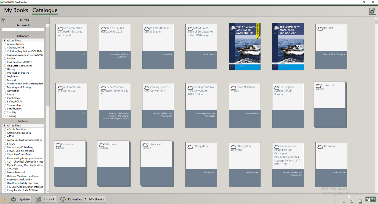
Task: Click the thumbnail size slider handle
Action: (348, 197)
